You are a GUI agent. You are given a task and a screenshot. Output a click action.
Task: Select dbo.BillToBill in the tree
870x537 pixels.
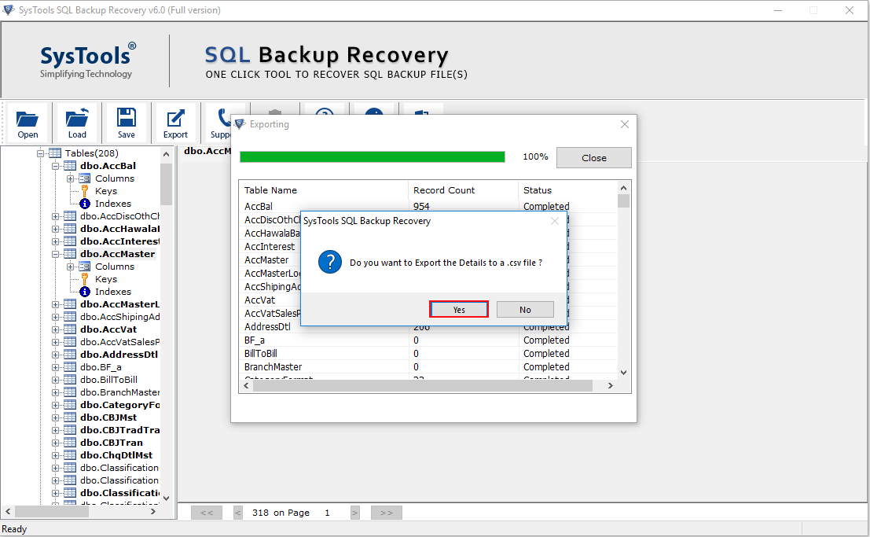click(108, 380)
